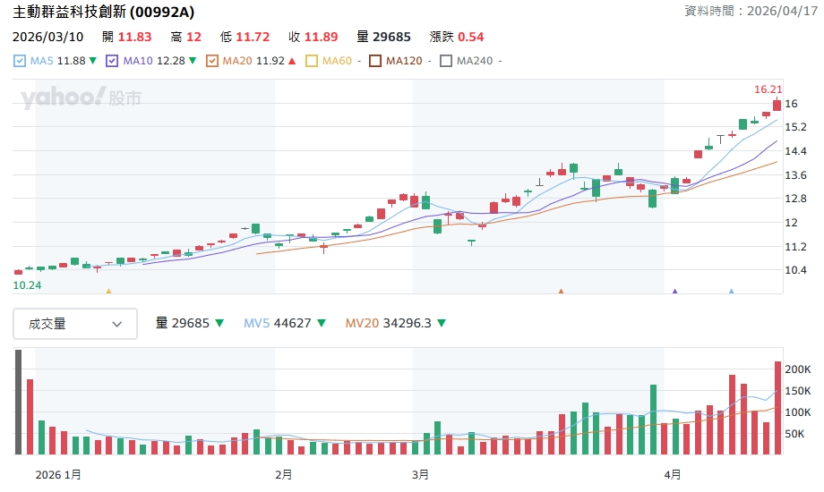This screenshot has height=492, width=824.
Task: Select the dark gray first volume bar
Action: click(x=18, y=402)
